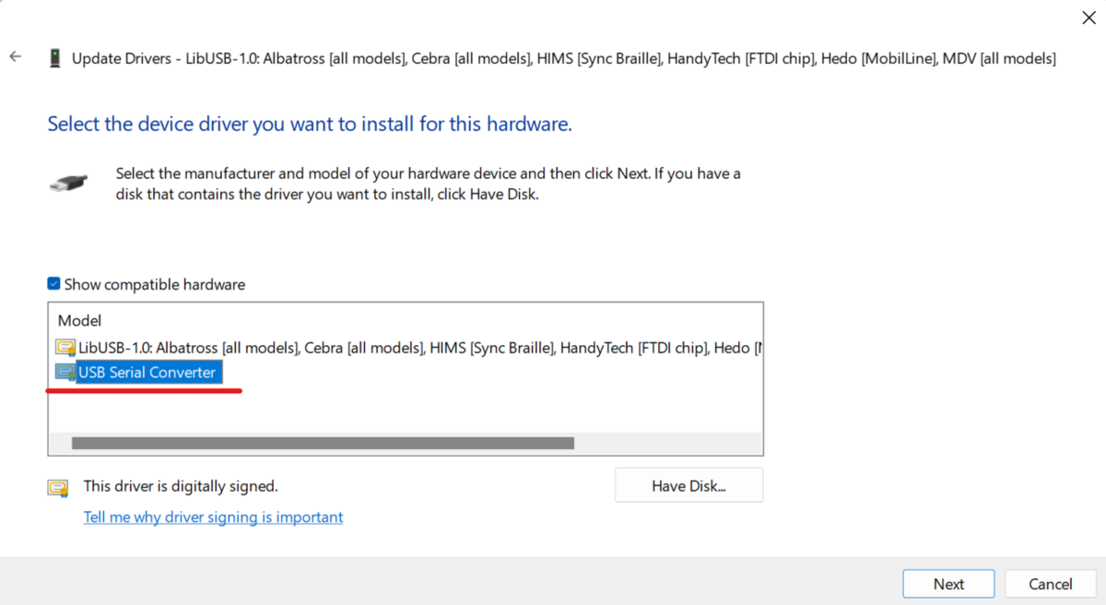Image resolution: width=1106 pixels, height=605 pixels.
Task: Close the Update Drivers dialog window
Action: coord(1088,18)
